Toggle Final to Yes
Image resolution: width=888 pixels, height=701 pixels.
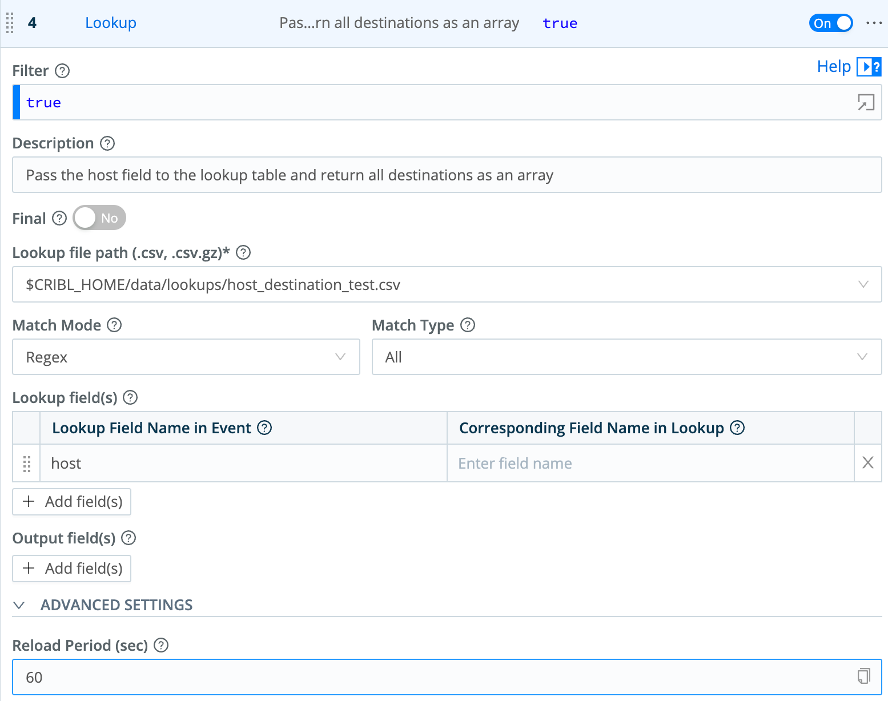tap(99, 217)
